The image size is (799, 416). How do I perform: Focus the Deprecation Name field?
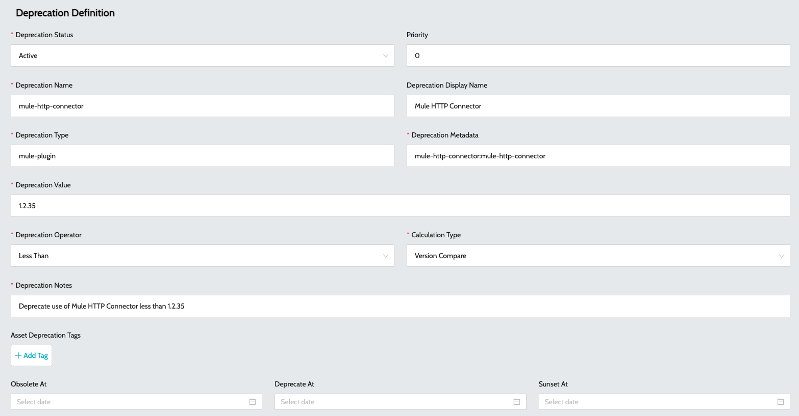203,106
